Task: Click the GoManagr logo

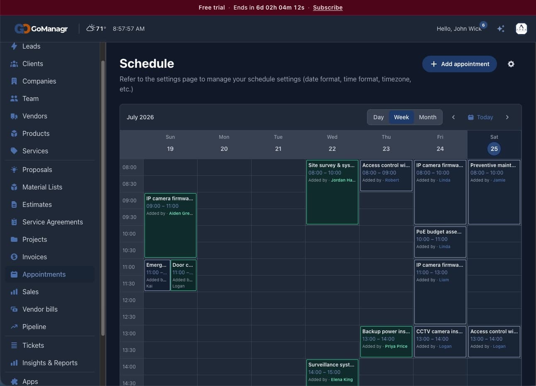Action: [x=41, y=29]
